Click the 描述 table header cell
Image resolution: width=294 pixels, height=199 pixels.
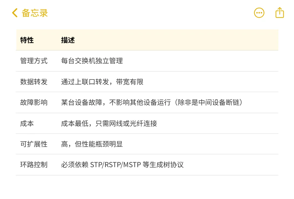point(68,40)
